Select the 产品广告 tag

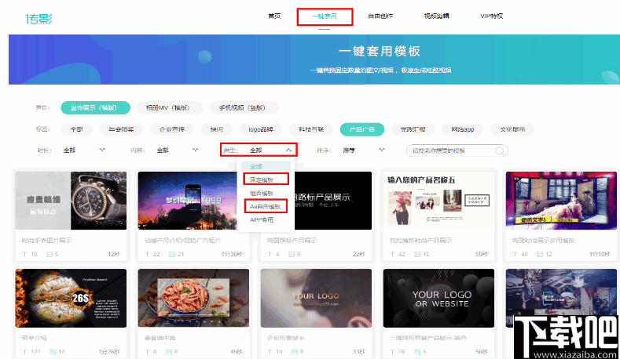pyautogui.click(x=361, y=129)
